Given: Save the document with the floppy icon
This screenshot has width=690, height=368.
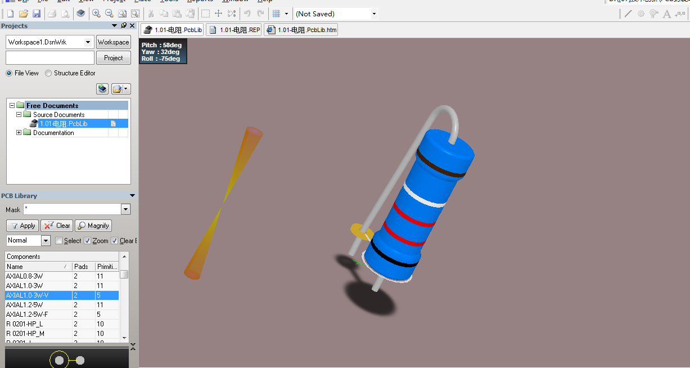Looking at the screenshot, I should click(x=36, y=14).
